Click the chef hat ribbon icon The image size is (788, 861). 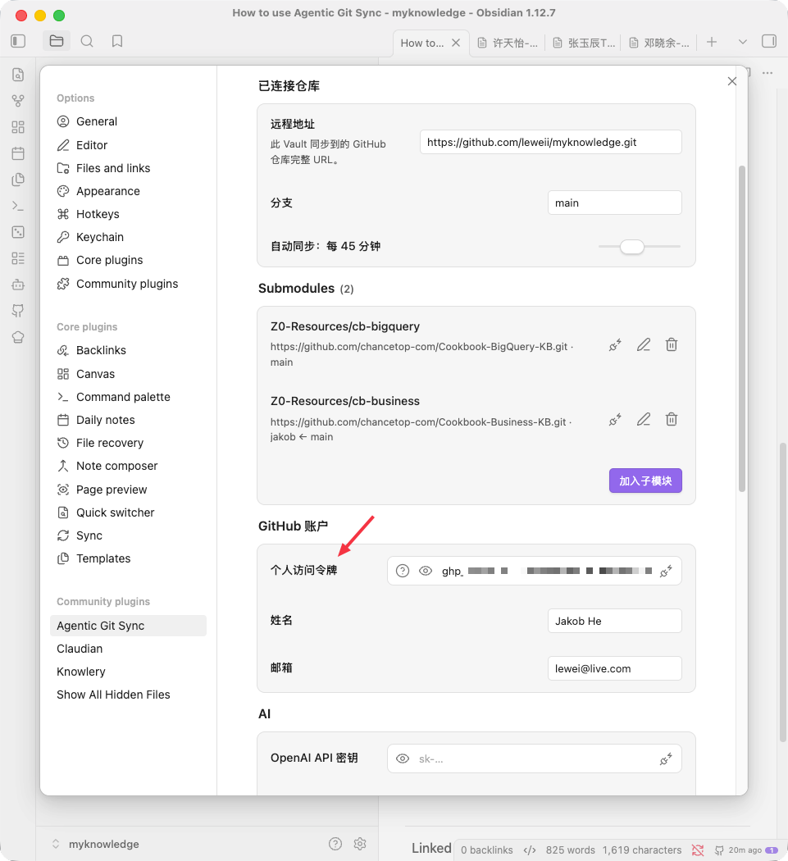(18, 337)
